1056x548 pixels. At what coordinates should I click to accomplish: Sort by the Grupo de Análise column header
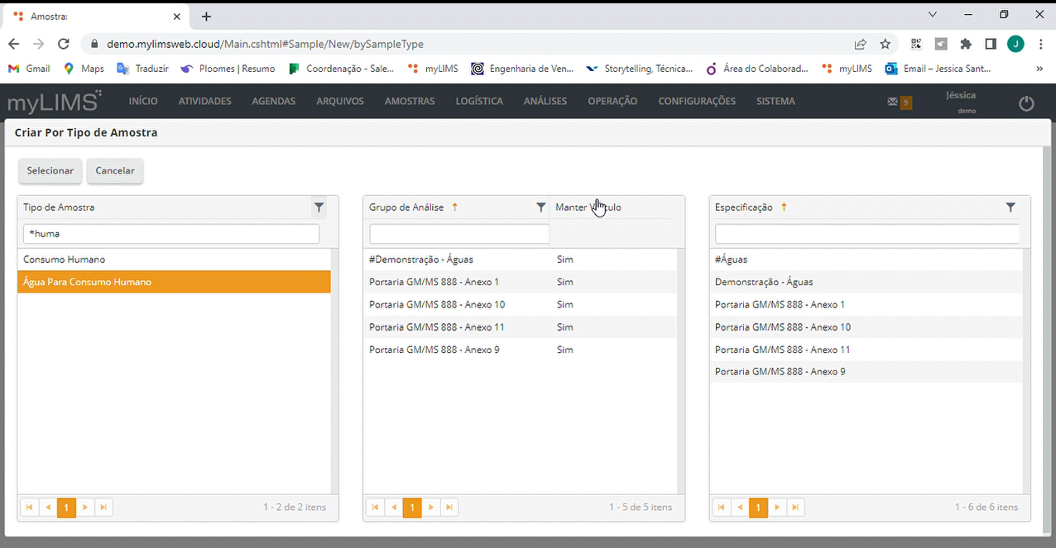point(406,207)
